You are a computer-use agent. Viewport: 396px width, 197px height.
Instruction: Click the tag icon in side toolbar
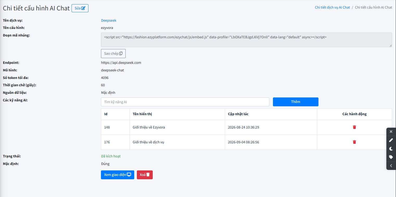[391, 157]
